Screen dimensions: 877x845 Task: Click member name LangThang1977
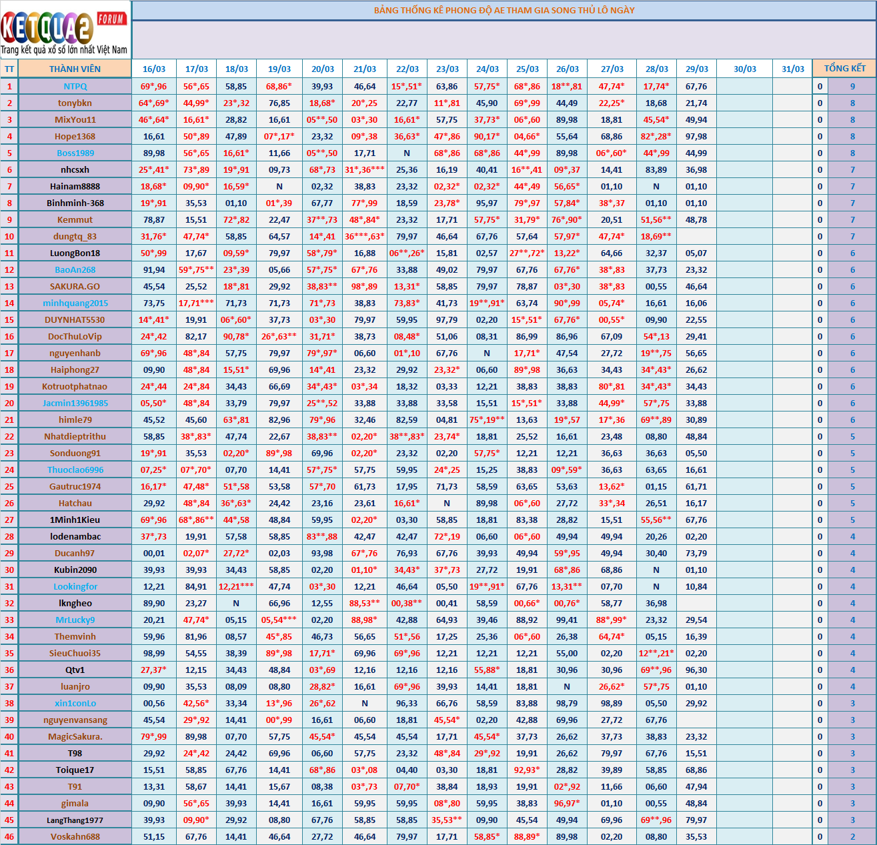[75, 820]
